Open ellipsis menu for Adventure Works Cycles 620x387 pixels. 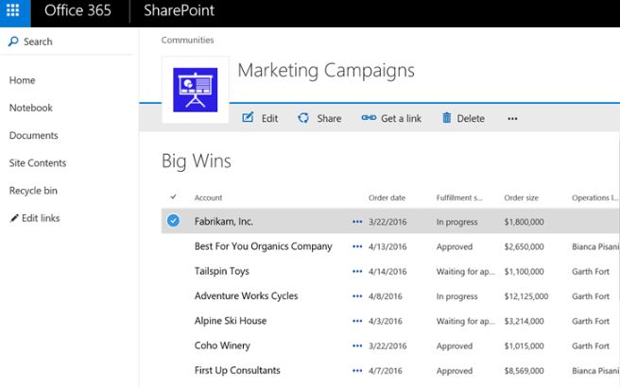357,296
